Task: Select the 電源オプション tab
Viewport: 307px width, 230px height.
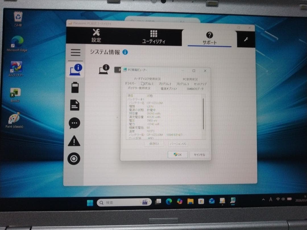Action: [x=169, y=89]
